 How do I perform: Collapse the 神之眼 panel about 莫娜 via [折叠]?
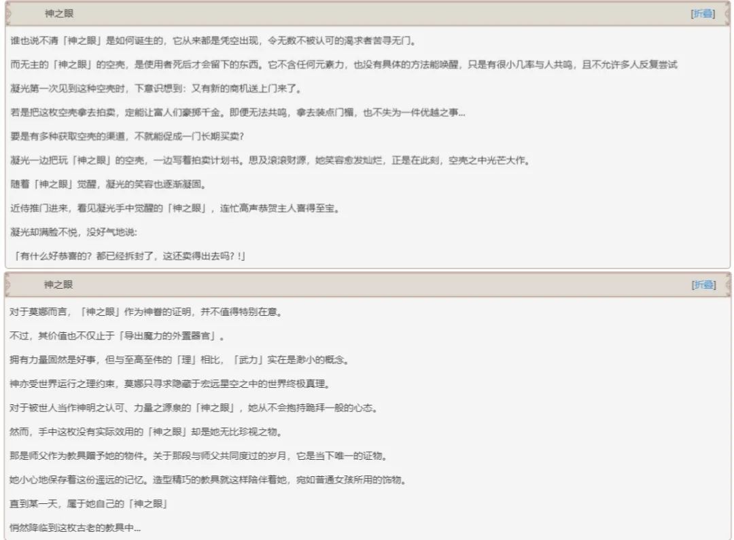[703, 285]
